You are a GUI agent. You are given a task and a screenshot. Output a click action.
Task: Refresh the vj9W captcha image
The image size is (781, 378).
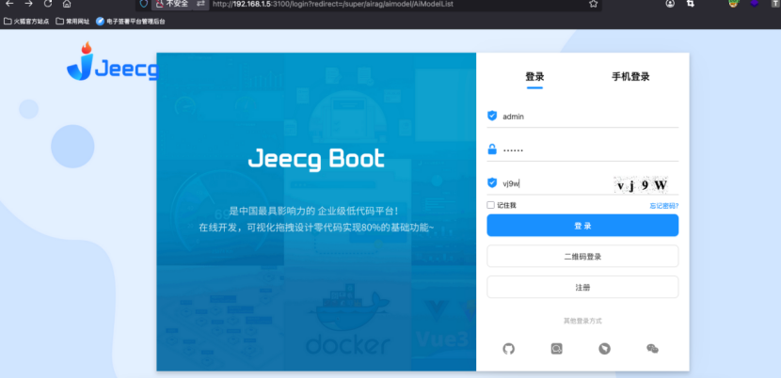click(x=642, y=184)
